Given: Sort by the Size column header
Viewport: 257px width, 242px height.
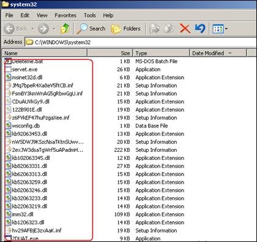Looking at the screenshot, I should coord(110,53).
